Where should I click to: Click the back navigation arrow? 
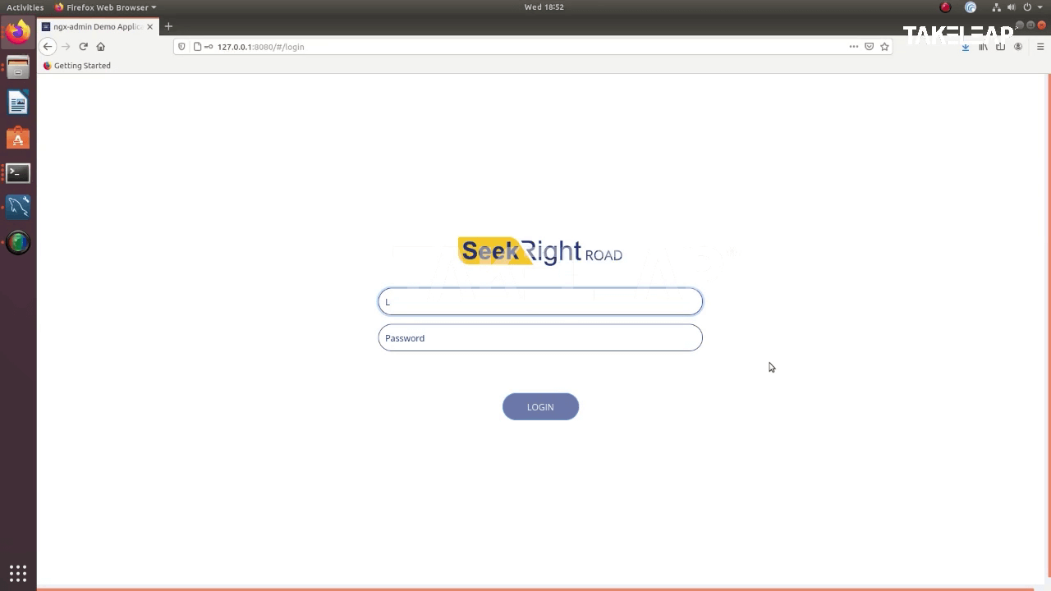coord(48,47)
